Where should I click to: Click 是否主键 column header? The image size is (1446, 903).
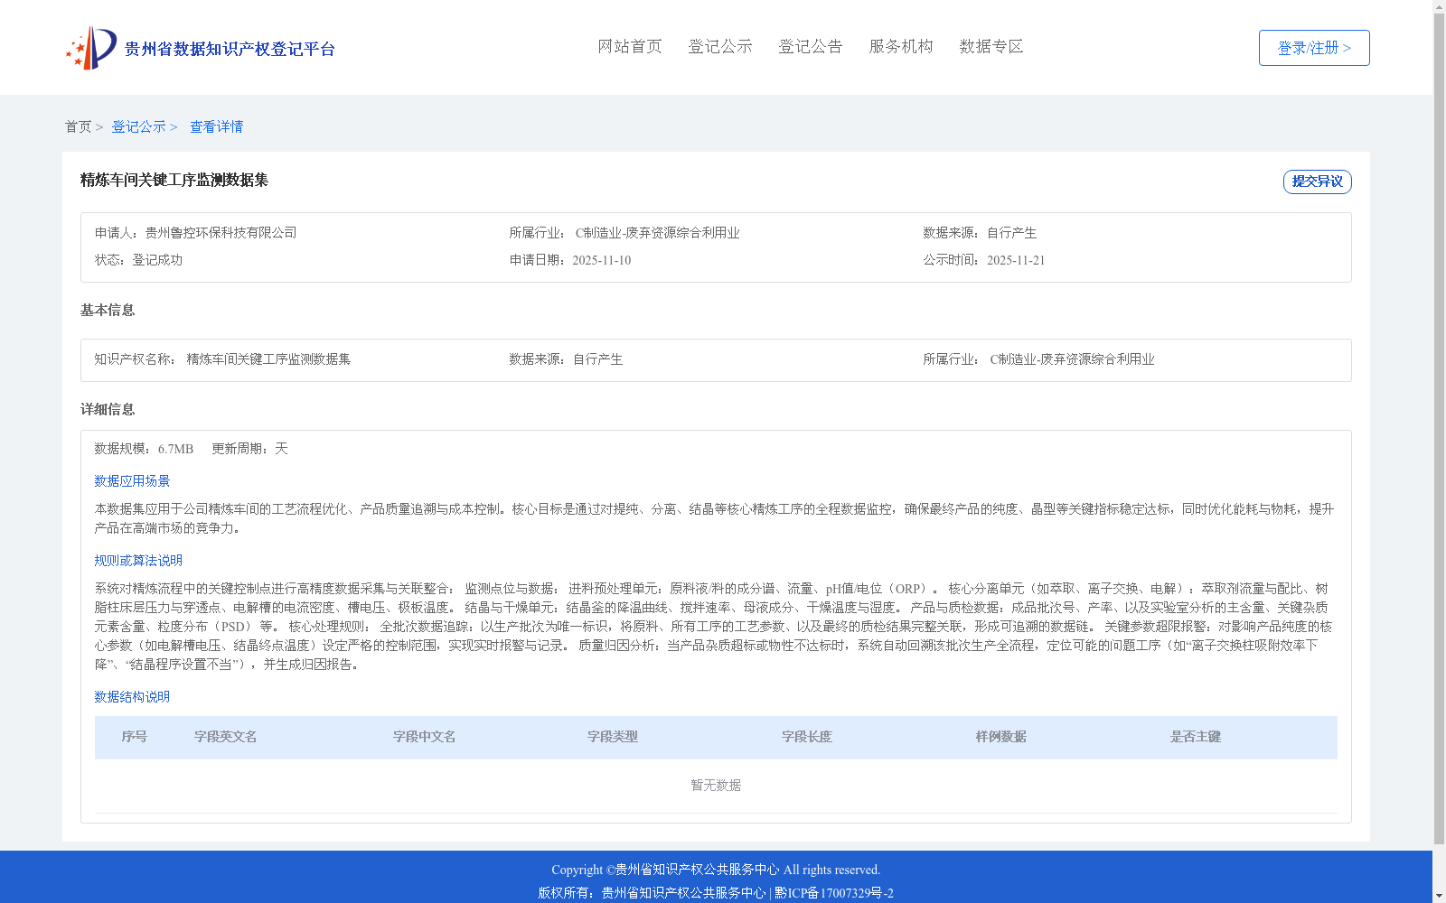coord(1196,737)
